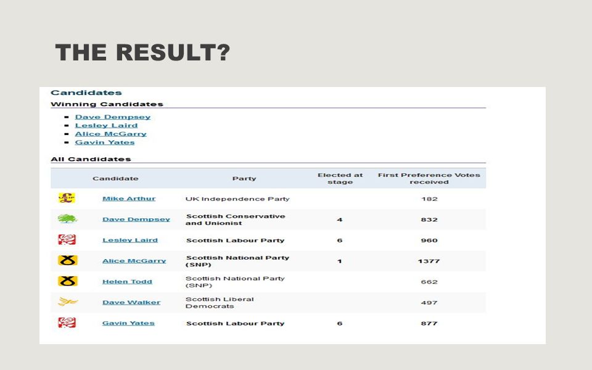Click First Preference Votes received header
Viewport: 592px width, 370px height.
pyautogui.click(x=429, y=179)
